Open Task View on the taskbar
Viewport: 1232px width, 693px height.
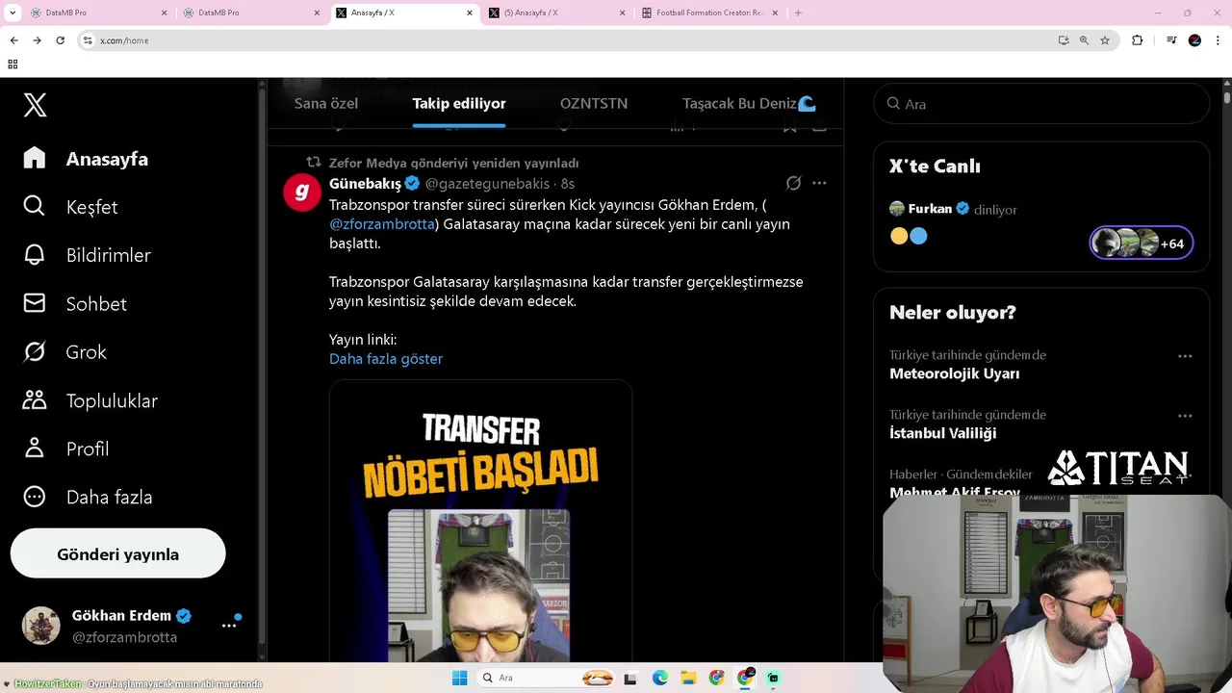(x=629, y=678)
